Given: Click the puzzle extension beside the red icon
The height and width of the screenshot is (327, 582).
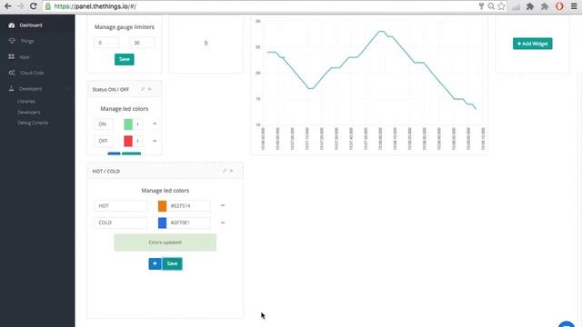Looking at the screenshot, I should 545,6.
